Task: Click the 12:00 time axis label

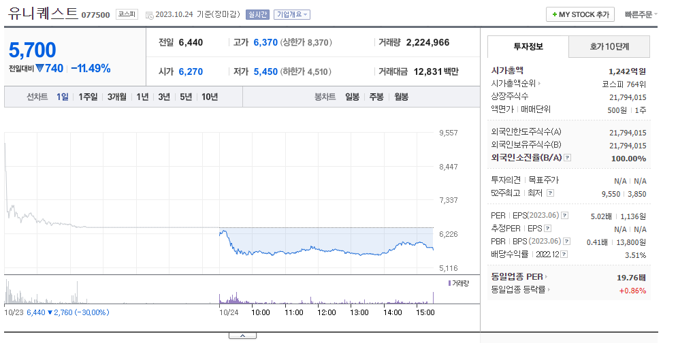Action: [327, 312]
